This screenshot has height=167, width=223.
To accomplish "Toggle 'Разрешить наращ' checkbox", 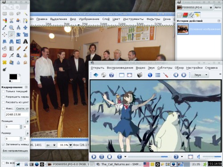I will point(3,97).
